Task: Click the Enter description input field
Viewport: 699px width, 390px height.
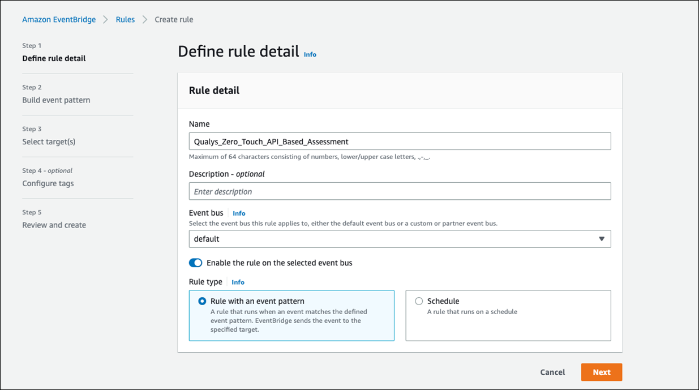Action: coord(400,191)
